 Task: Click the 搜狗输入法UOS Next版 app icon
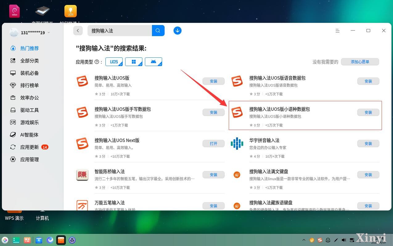[82, 144]
